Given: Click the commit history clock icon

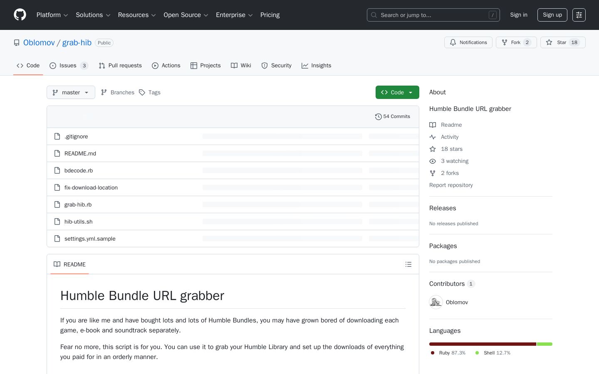Looking at the screenshot, I should pos(378,117).
